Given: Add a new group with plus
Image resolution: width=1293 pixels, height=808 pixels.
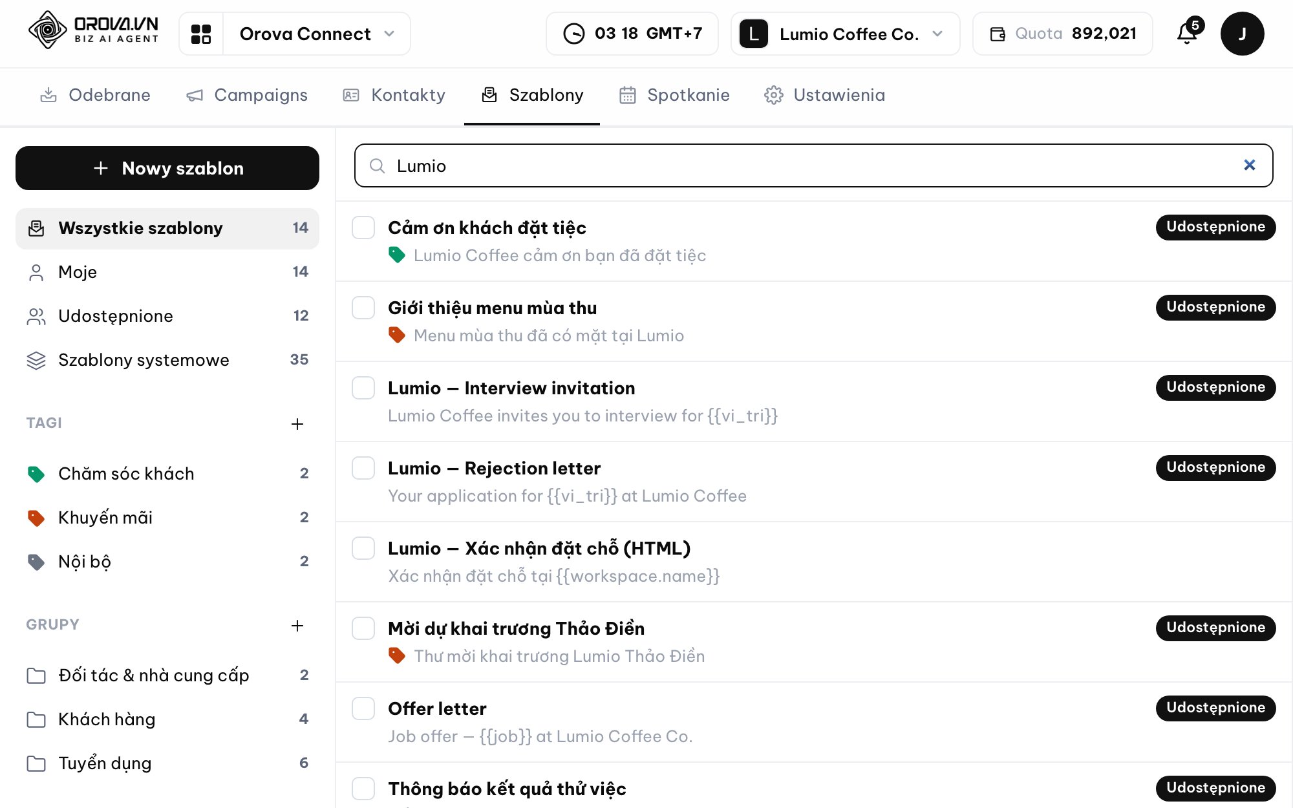Looking at the screenshot, I should tap(297, 625).
